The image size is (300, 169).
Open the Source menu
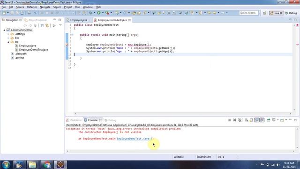pyautogui.click(x=20, y=7)
